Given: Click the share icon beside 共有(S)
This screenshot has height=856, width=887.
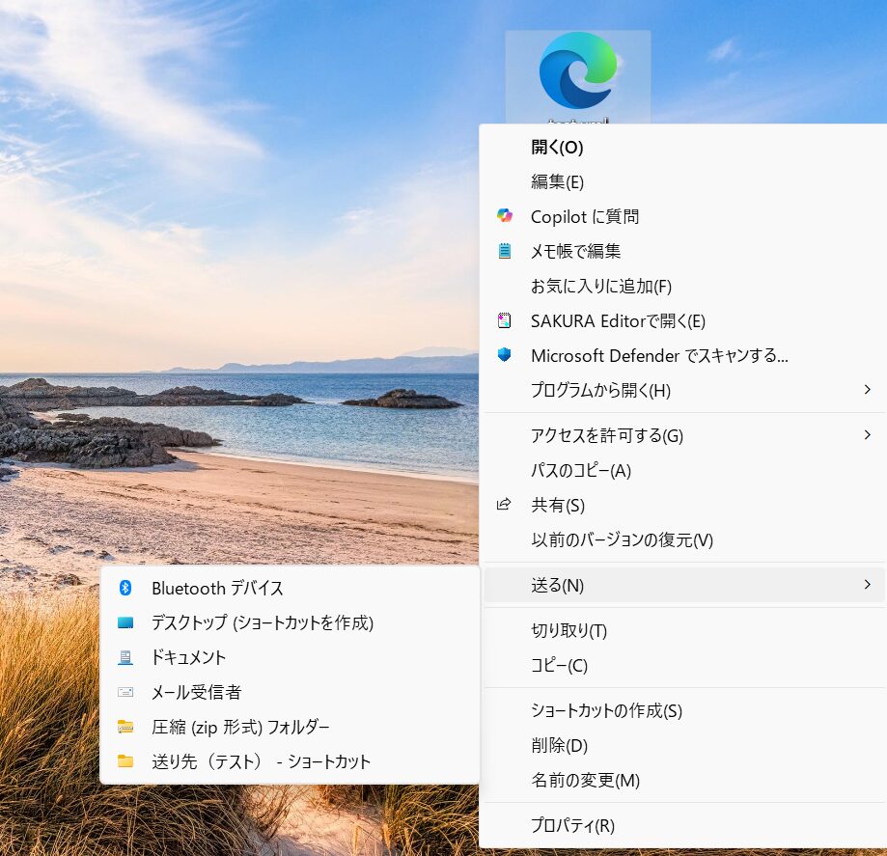Looking at the screenshot, I should point(504,504).
